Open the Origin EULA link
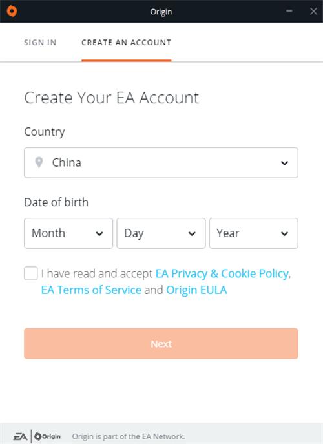 tap(196, 290)
